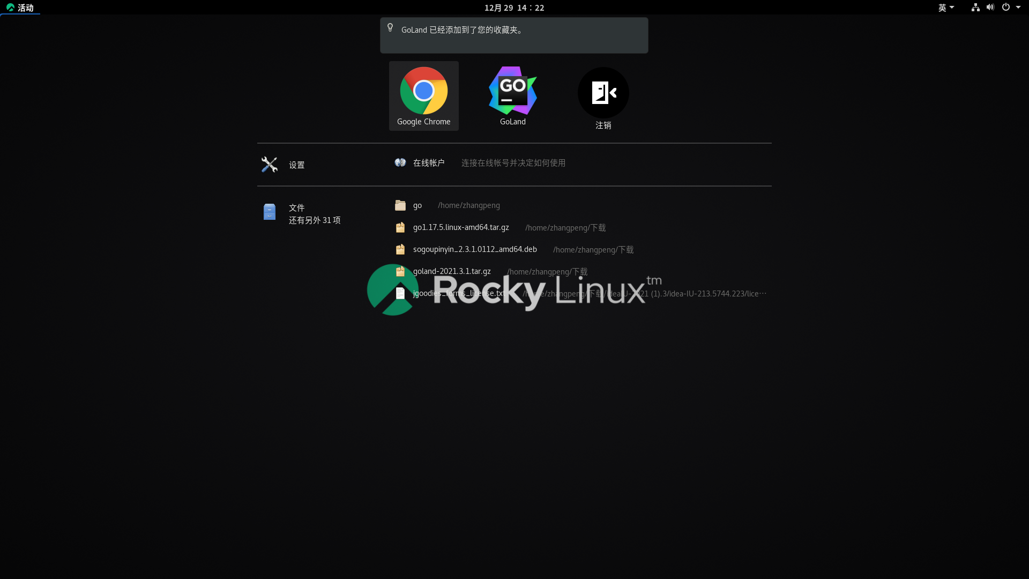Click the sogoupinyin deb package icon

pos(400,249)
